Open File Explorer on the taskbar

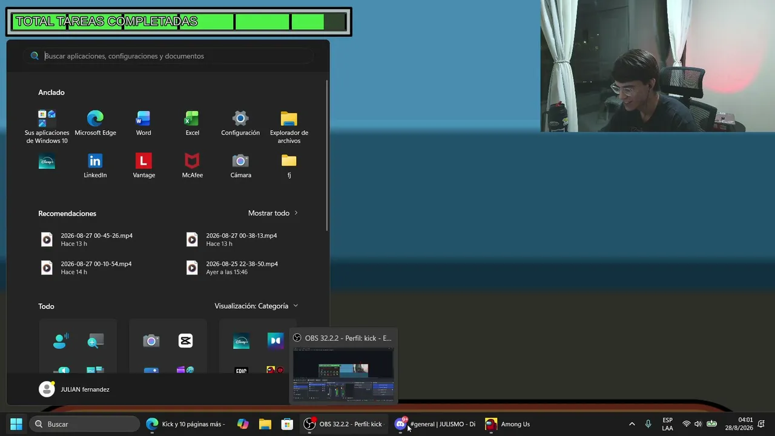[265, 424]
